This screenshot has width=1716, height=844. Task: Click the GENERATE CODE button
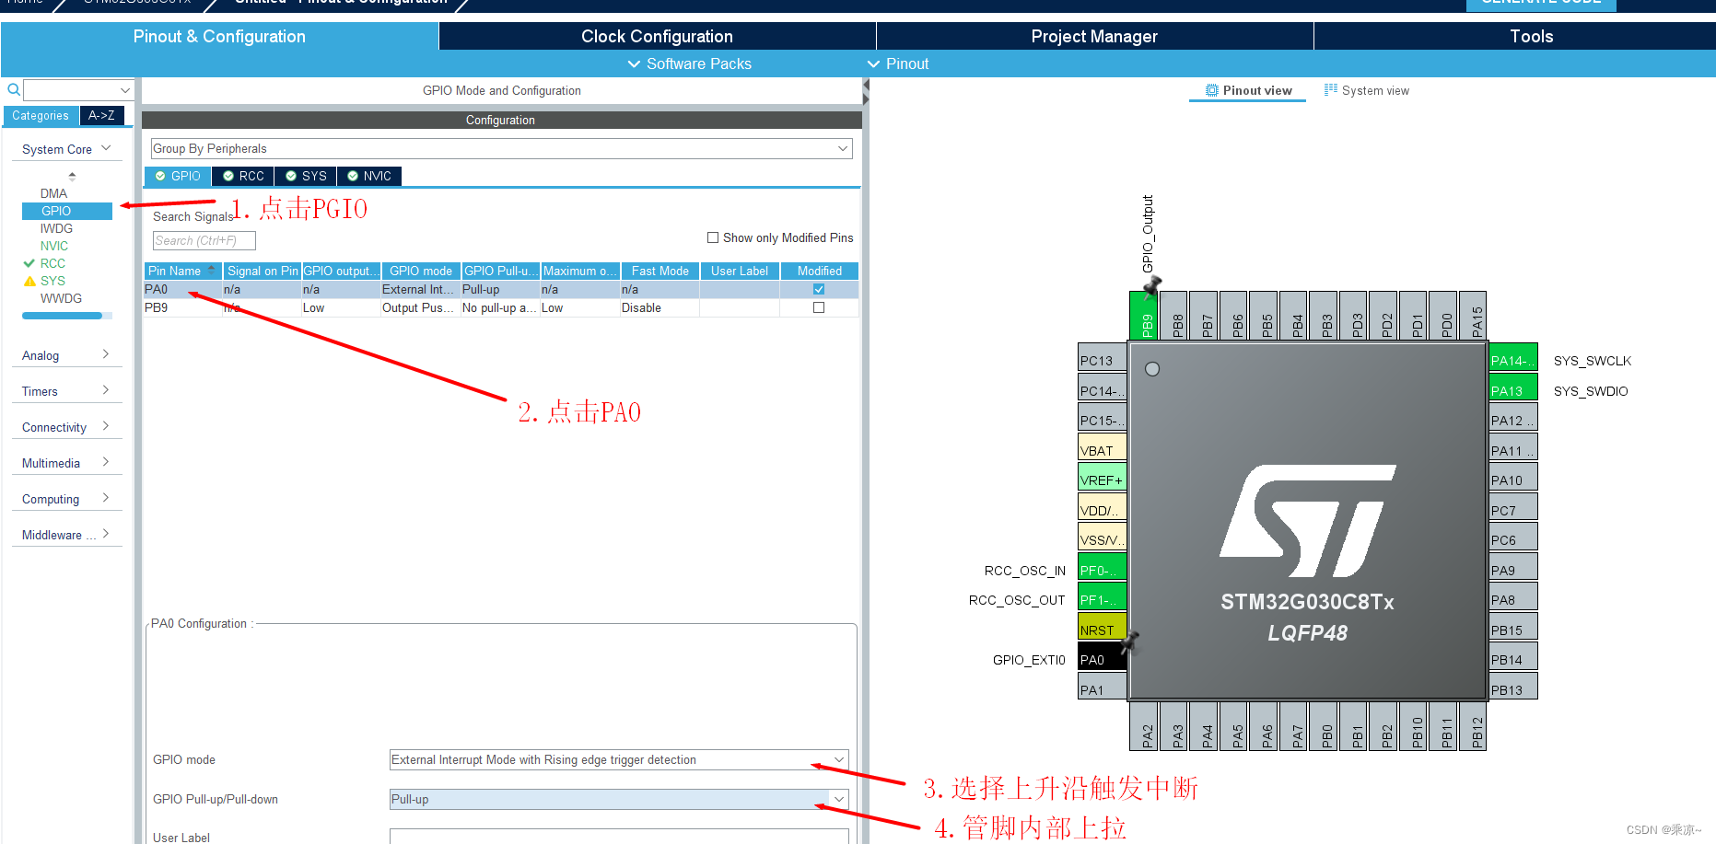click(x=1541, y=4)
